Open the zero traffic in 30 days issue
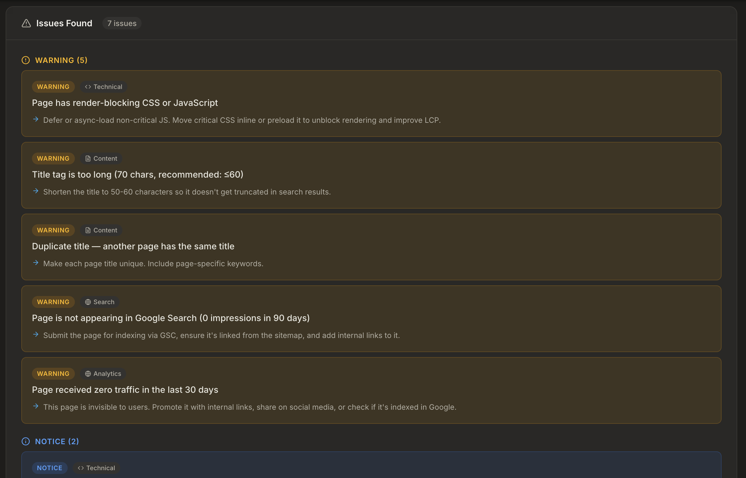Screen dimensions: 746x478 [125, 390]
